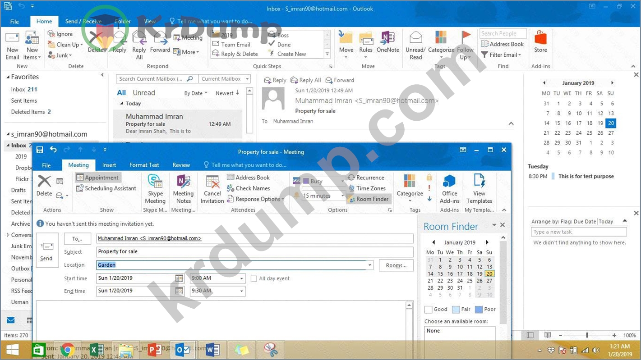The height and width of the screenshot is (360, 641).
Task: Save meeting with the floppy disk icon
Action: point(40,150)
